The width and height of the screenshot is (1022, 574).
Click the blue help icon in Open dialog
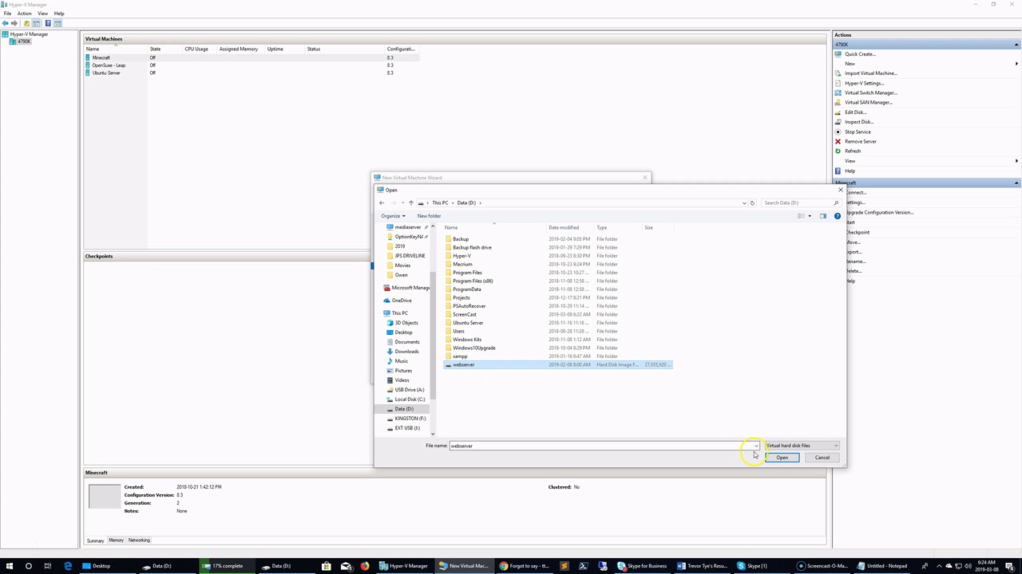pos(838,216)
